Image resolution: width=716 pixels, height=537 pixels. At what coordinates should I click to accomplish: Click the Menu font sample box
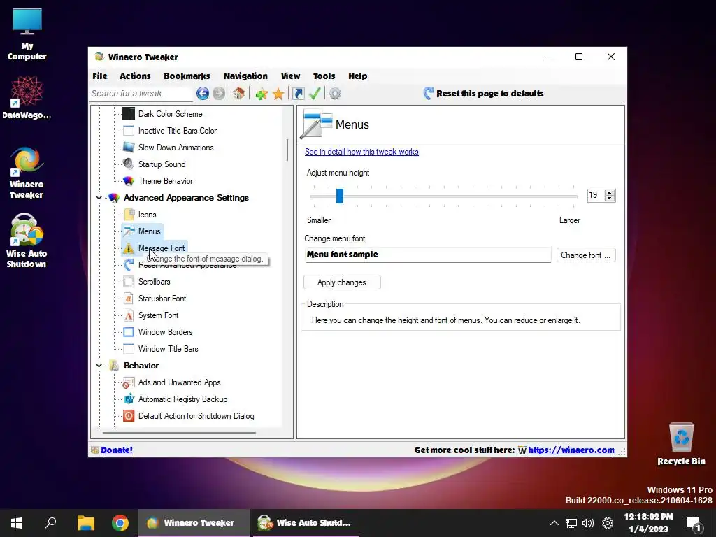pos(427,255)
